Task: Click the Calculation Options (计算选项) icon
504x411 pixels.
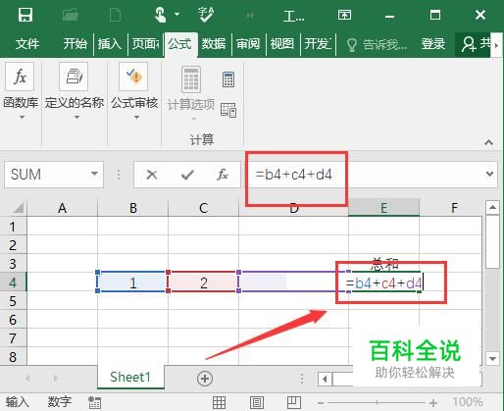Action: click(191, 79)
